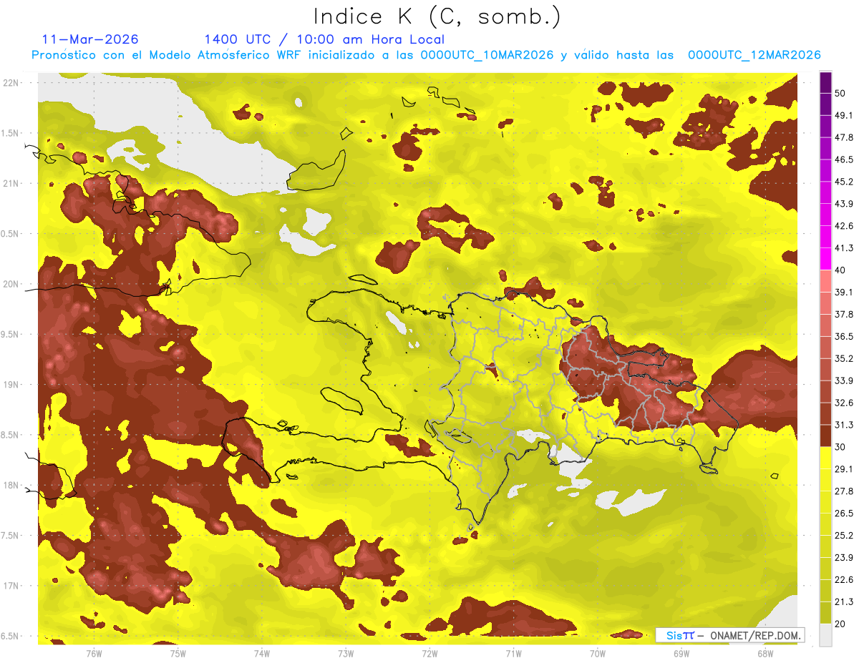Viewport: 859px width, 663px height.
Task: Click the colorbar value '22.6'
Action: pyautogui.click(x=844, y=579)
